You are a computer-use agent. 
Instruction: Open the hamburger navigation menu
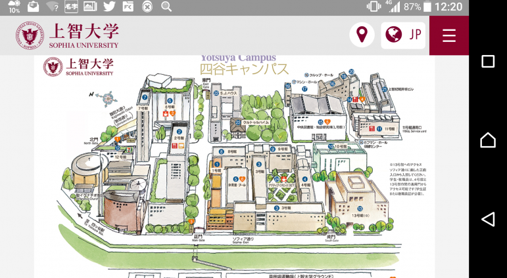(448, 35)
